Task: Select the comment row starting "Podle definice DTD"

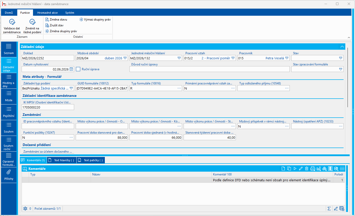Action: point(183,180)
